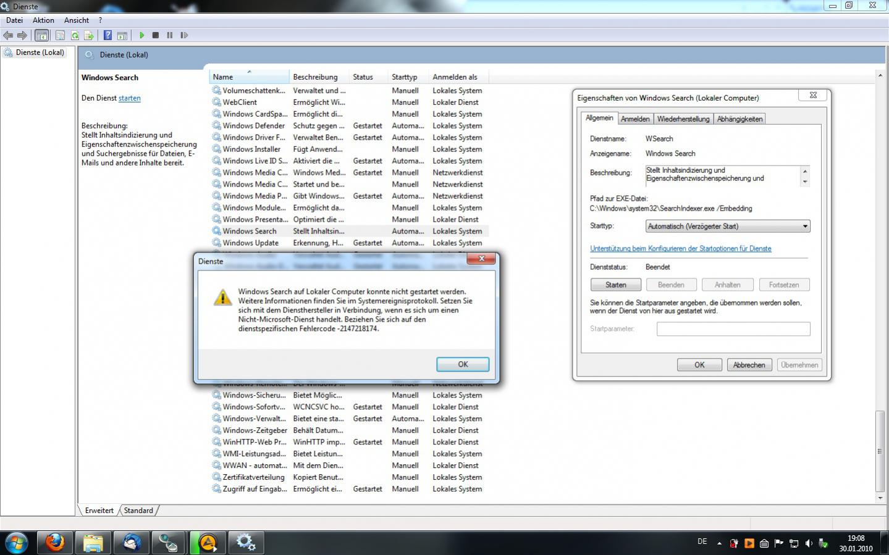Open the Datei menu
Image resolution: width=889 pixels, height=555 pixels.
click(14, 20)
